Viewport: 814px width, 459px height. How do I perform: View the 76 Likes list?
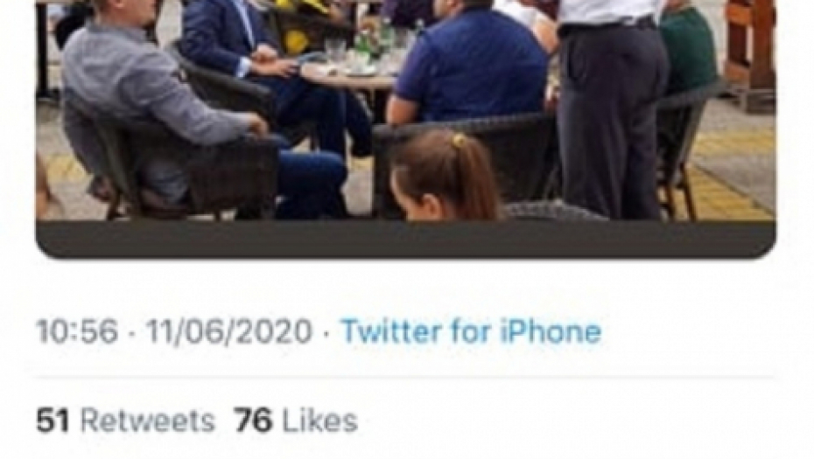click(x=296, y=421)
